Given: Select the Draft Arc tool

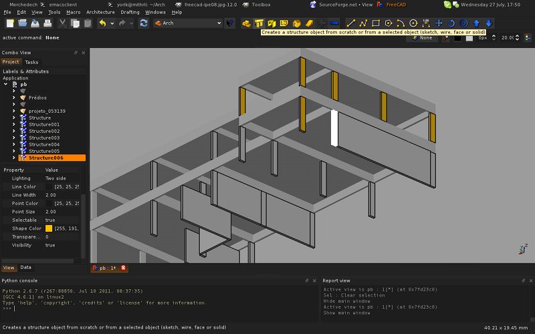Looking at the screenshot, I should [401, 23].
